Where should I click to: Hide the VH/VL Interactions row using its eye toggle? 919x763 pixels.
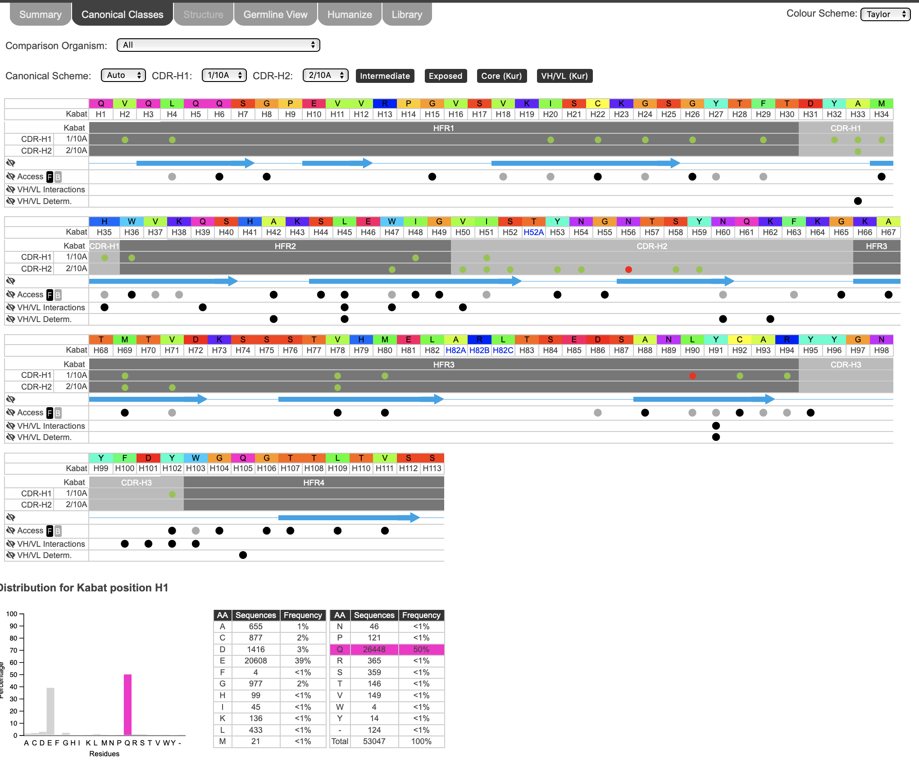pyautogui.click(x=10, y=189)
